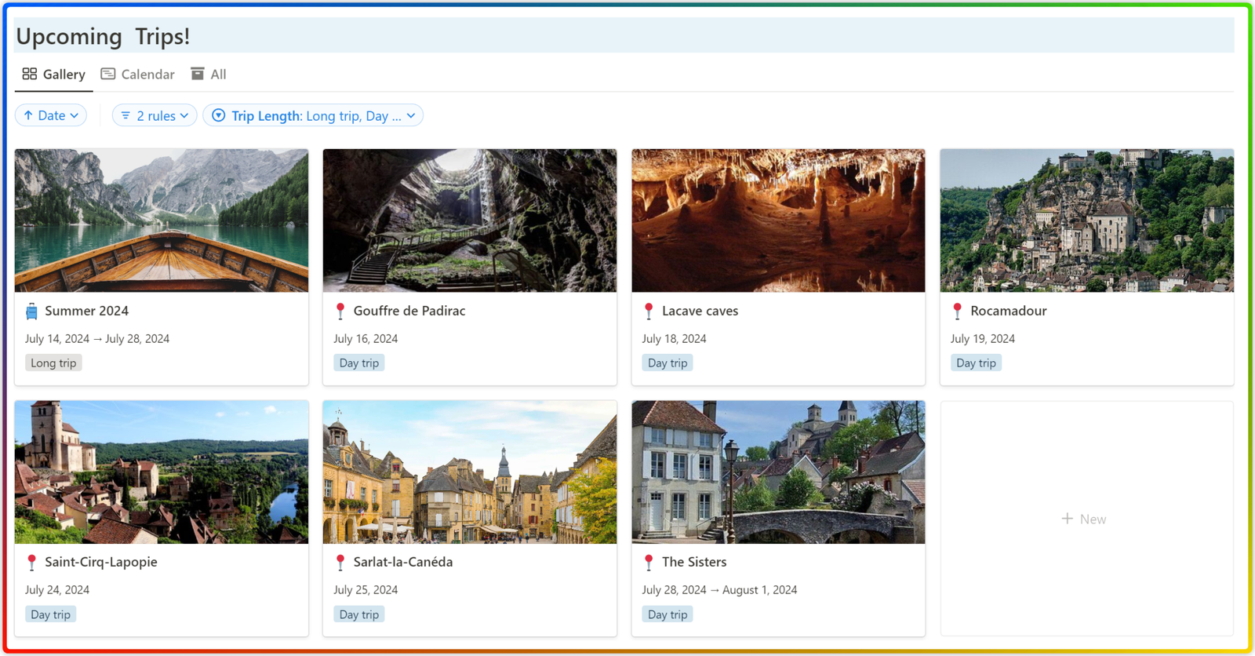1255x656 pixels.
Task: Click the pin icon beside Sarlat-la-Canéda
Action: coord(340,563)
